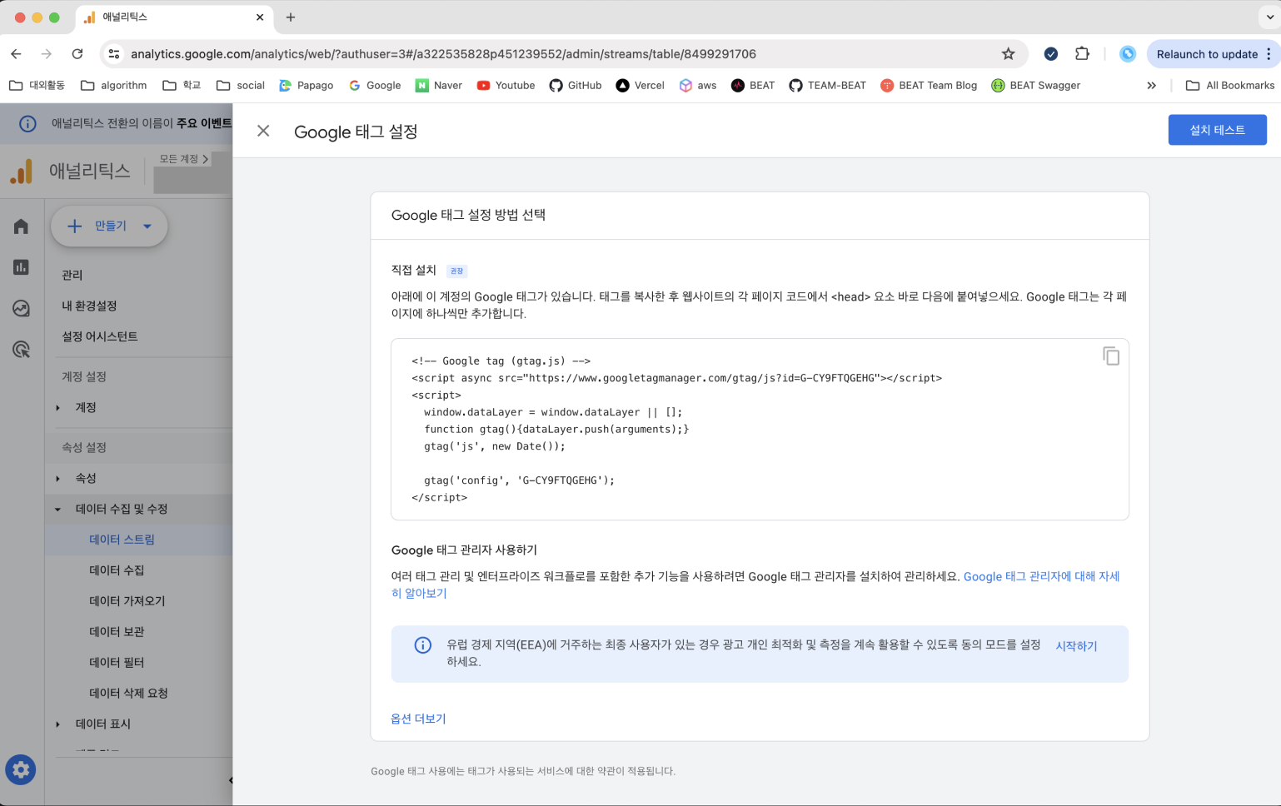Bookmark this page with the star icon

(x=1008, y=54)
